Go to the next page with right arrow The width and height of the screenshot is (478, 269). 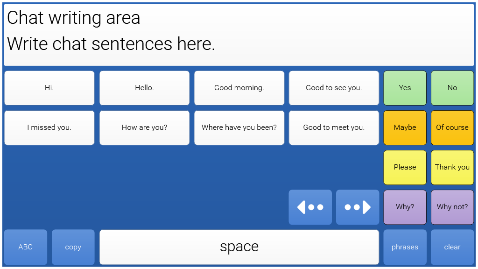pos(357,207)
